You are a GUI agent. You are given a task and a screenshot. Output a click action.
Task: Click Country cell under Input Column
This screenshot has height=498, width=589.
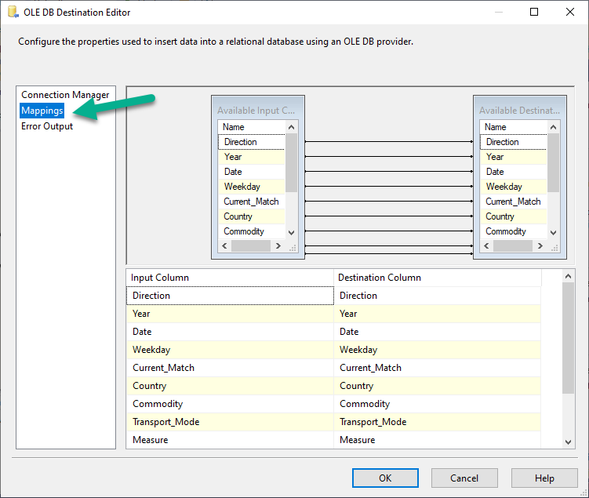click(x=230, y=386)
